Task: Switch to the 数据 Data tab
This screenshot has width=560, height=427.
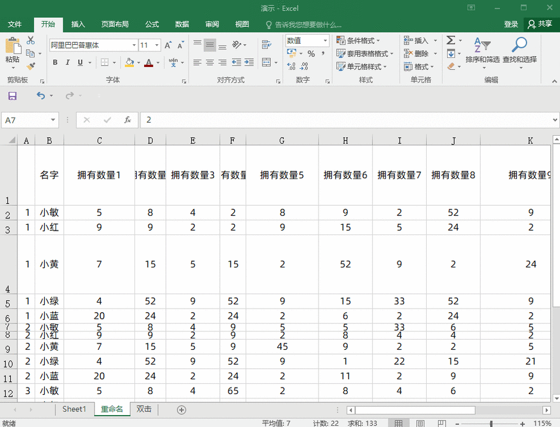Action: [x=182, y=25]
